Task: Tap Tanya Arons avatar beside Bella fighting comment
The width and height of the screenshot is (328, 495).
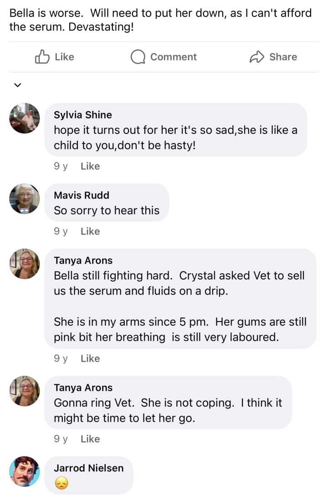Action: [x=25, y=264]
